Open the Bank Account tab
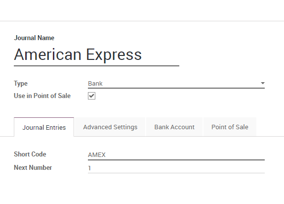The height and width of the screenshot is (204, 284). (174, 127)
